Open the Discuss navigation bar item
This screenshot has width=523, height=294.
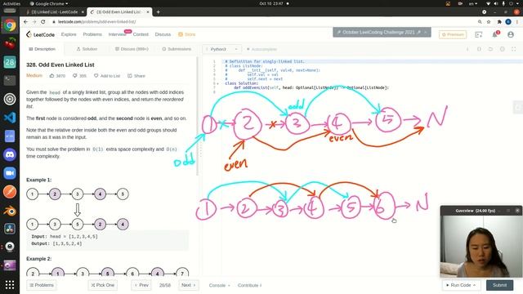pos(163,34)
